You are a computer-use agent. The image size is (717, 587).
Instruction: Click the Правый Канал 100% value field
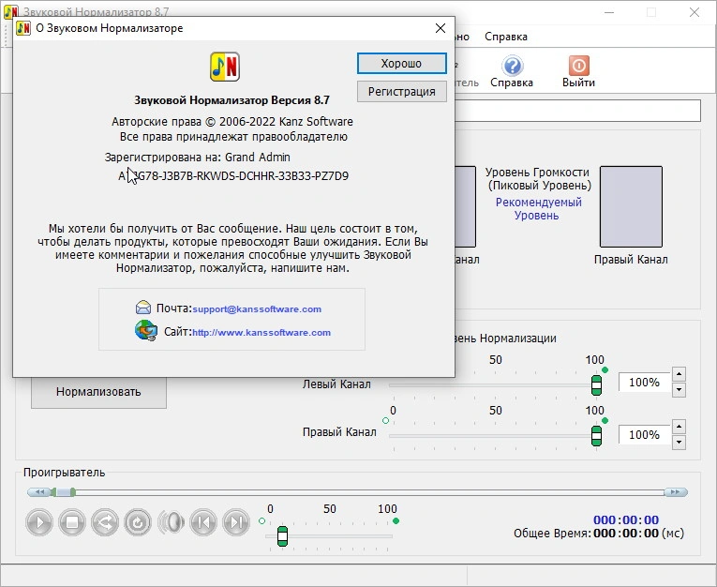644,435
